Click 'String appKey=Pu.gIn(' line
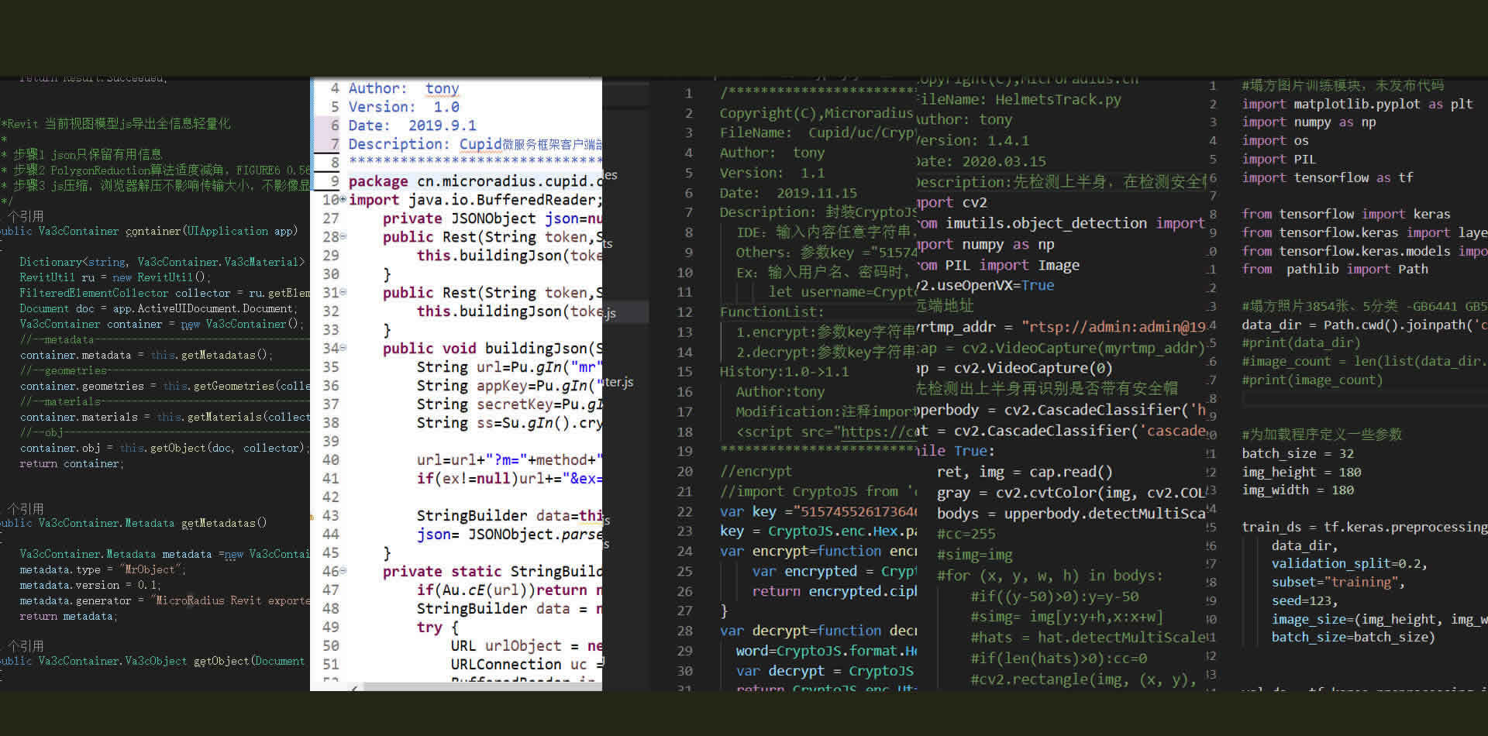The height and width of the screenshot is (736, 1488). coord(509,386)
